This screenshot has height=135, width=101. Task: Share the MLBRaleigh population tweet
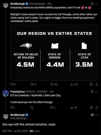point(97,84)
